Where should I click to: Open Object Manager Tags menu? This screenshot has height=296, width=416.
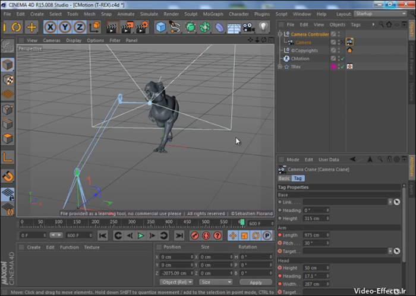pyautogui.click(x=355, y=25)
